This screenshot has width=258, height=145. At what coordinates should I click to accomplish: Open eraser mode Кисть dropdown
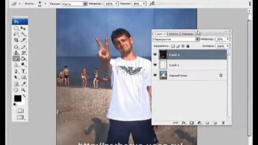point(74,4)
